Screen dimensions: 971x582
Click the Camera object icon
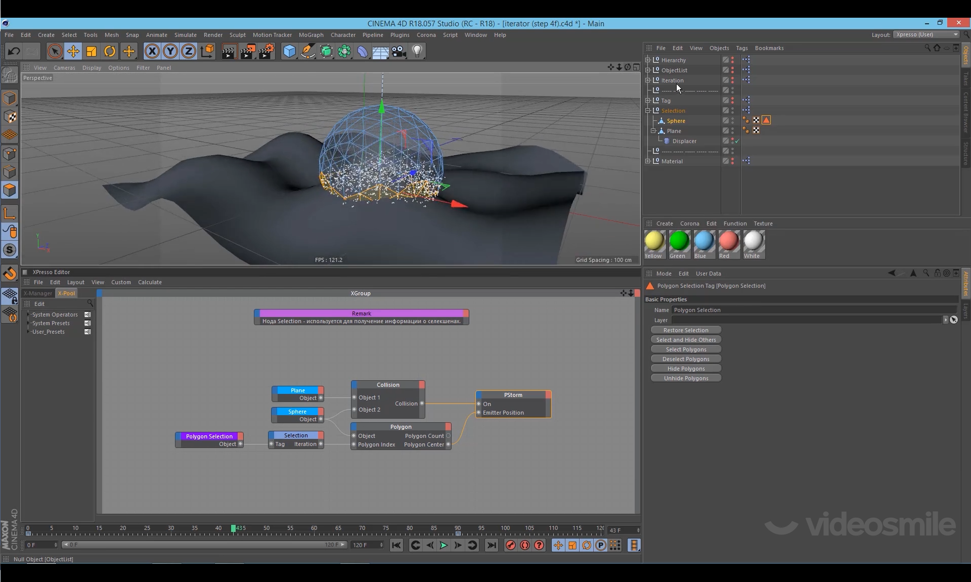399,51
